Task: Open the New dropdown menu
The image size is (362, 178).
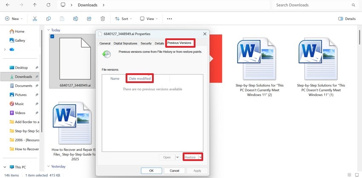Action: click(14, 19)
